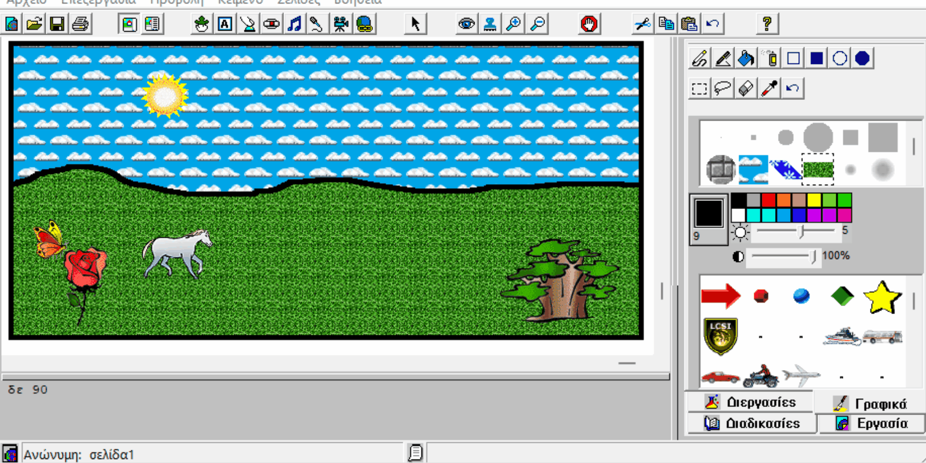
Task: Select the lasso selection tool
Action: (723, 88)
